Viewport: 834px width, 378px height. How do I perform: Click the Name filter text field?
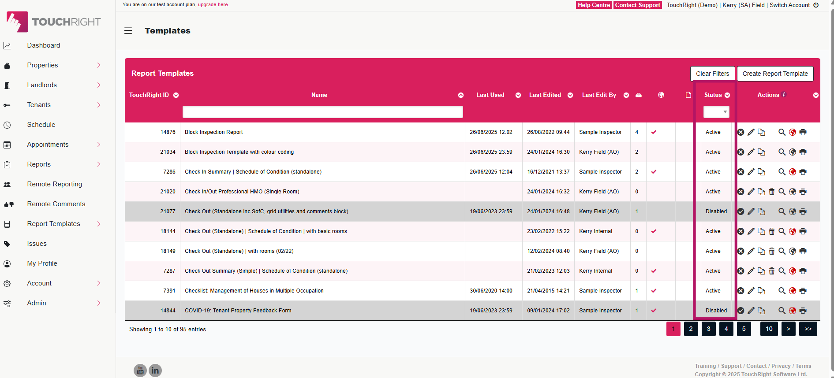322,112
